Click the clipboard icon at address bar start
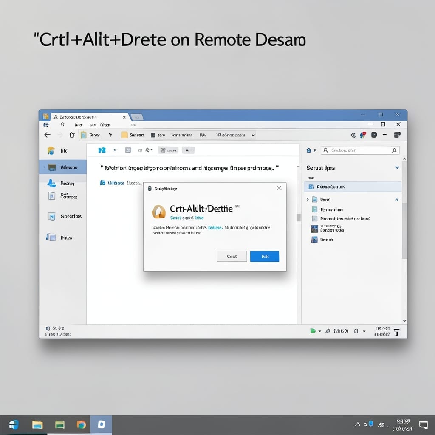Viewport: 435px width, 435px height. (x=84, y=135)
